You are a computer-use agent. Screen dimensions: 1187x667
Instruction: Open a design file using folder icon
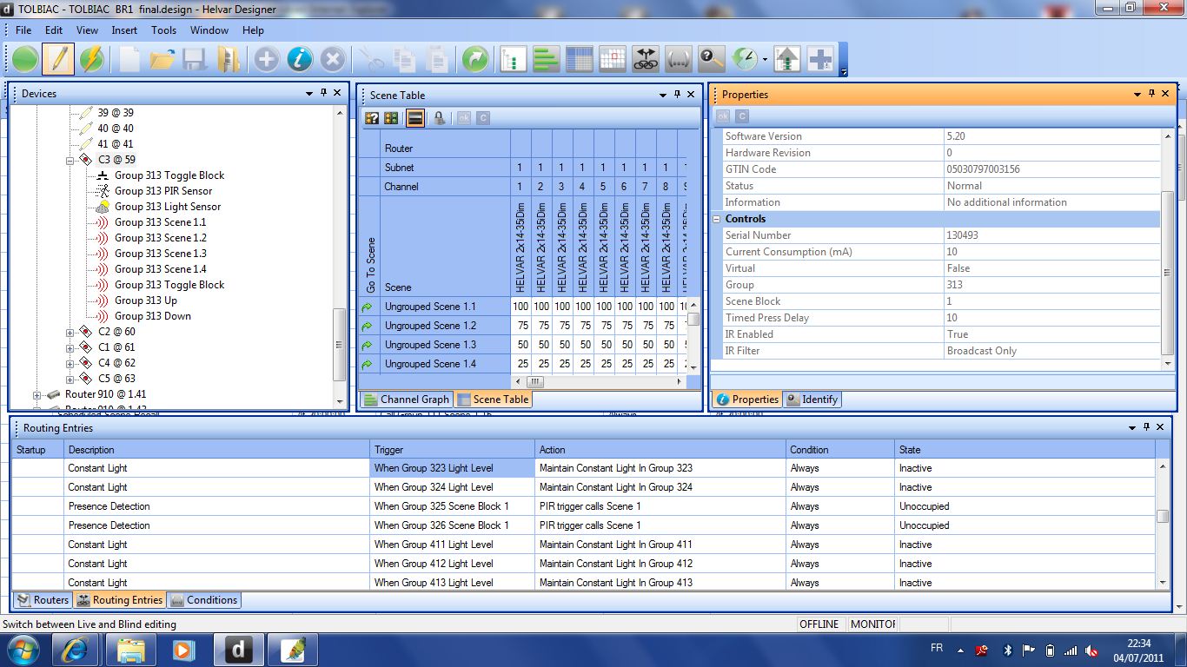coord(162,59)
